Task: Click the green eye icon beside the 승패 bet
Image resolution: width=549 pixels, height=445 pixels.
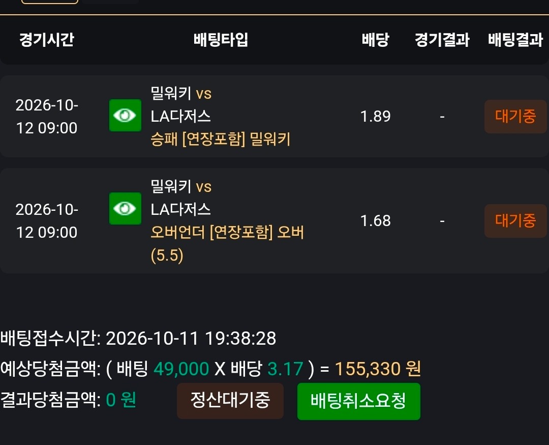Action: tap(125, 115)
